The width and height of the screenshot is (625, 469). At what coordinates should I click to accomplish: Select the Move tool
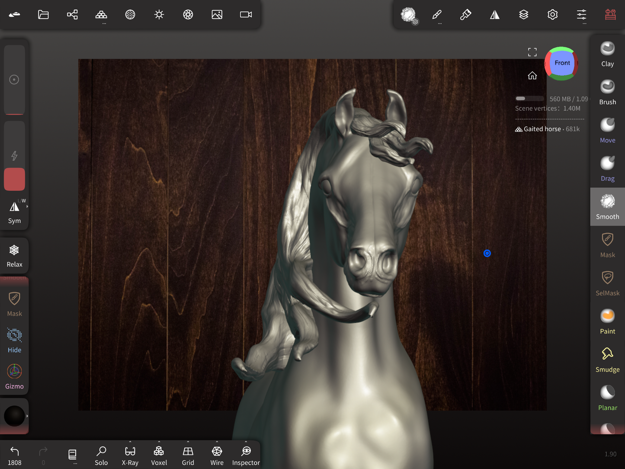(x=607, y=130)
